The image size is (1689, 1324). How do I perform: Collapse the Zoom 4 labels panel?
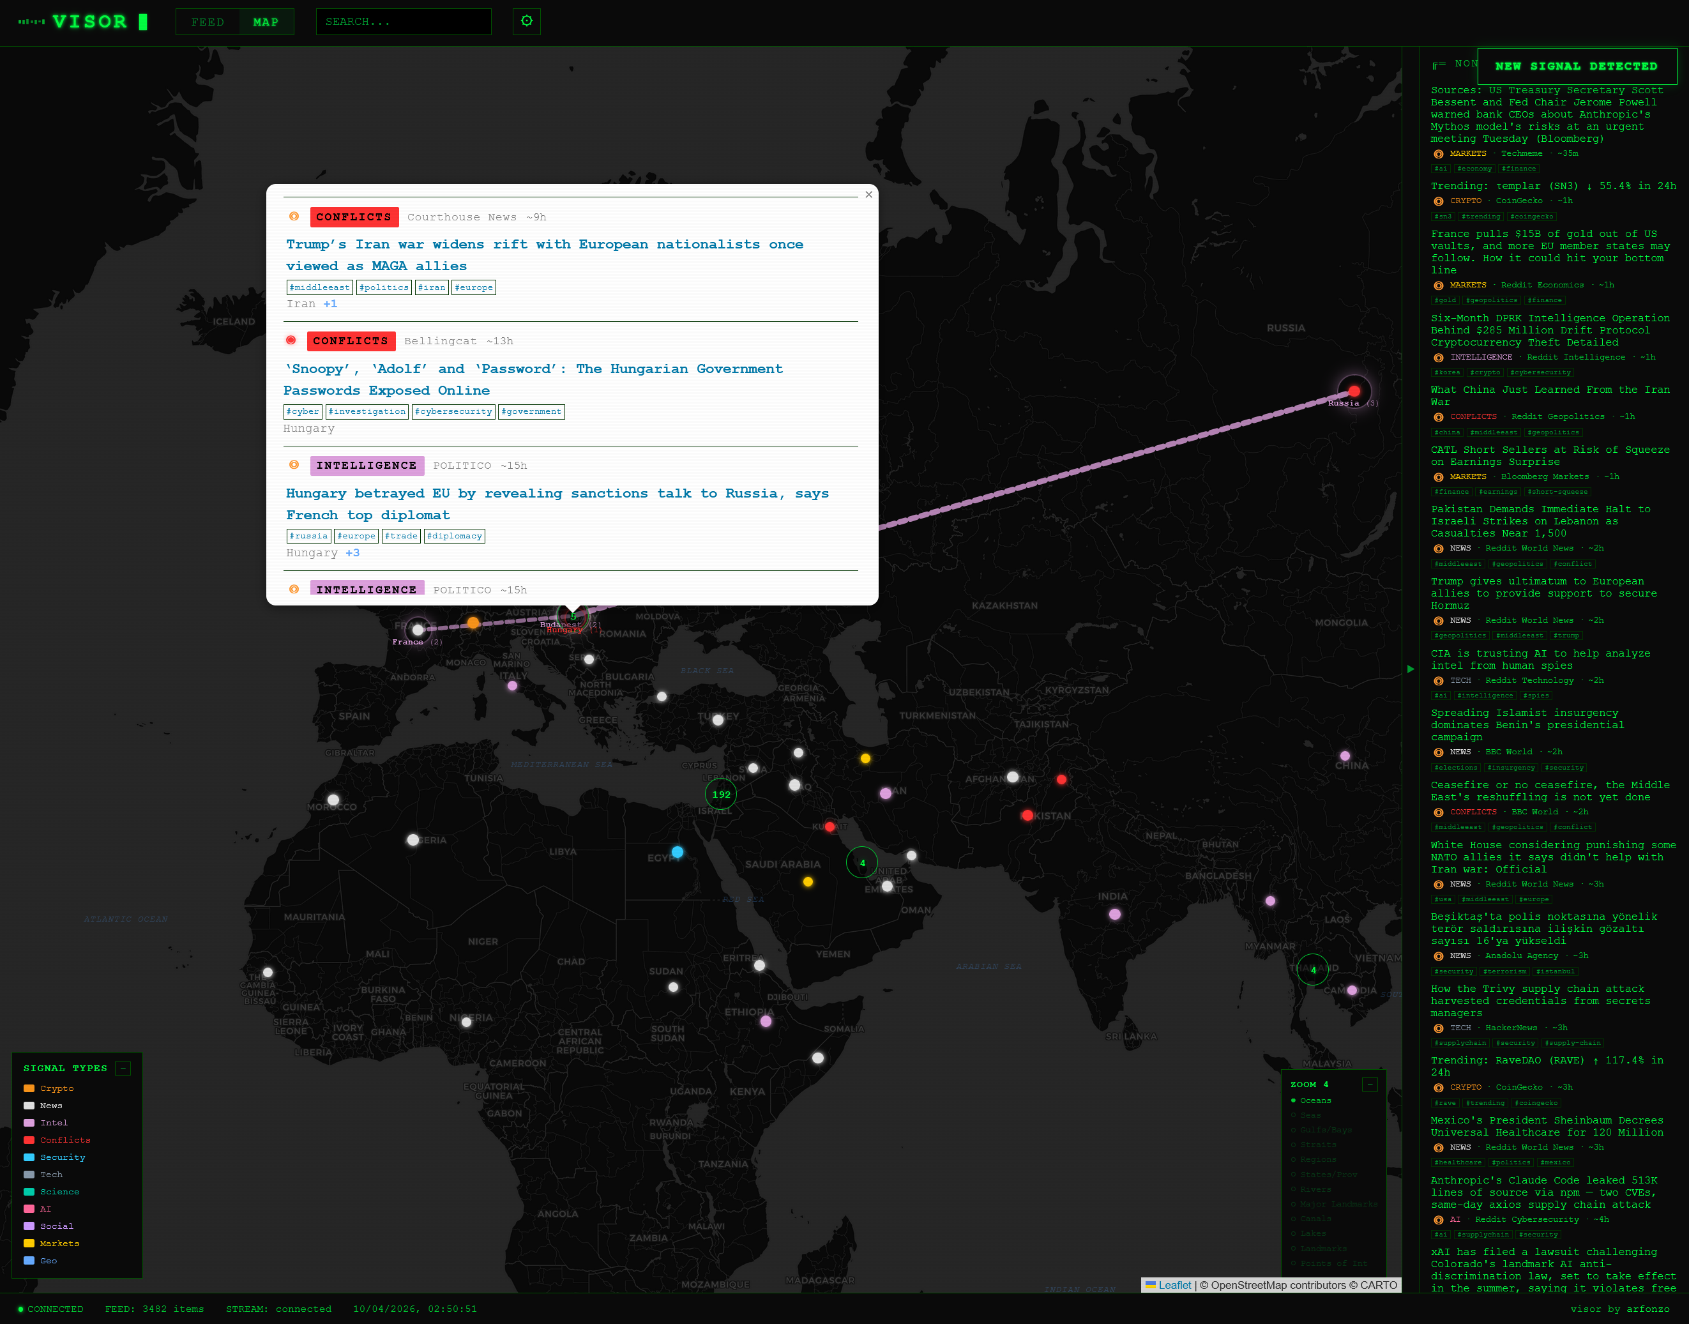[x=1369, y=1084]
